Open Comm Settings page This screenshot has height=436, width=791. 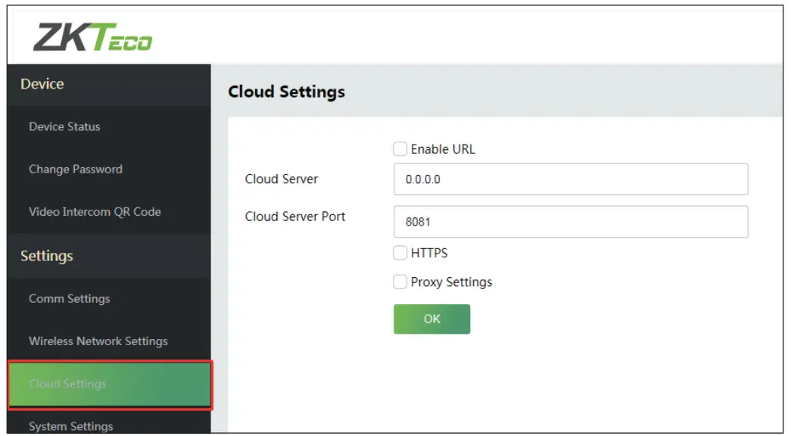[x=70, y=299]
